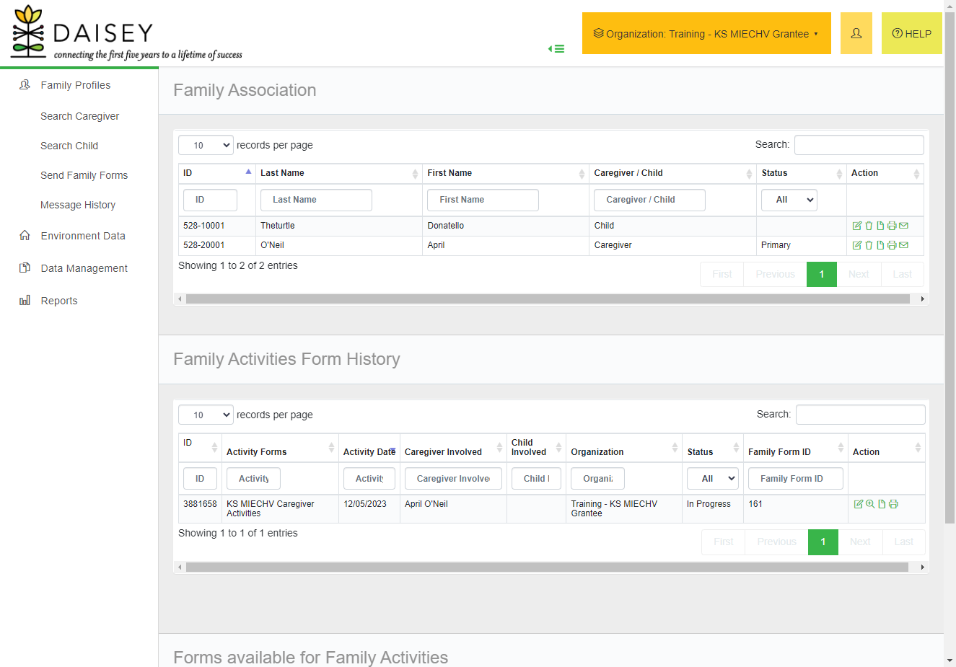Focus the First Name filter field
This screenshot has width=956, height=667.
point(483,200)
